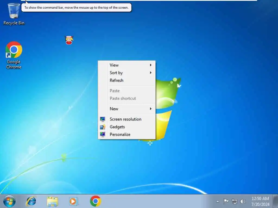
Task: Open Windows Explorer folder on the taskbar
Action: pos(52,201)
